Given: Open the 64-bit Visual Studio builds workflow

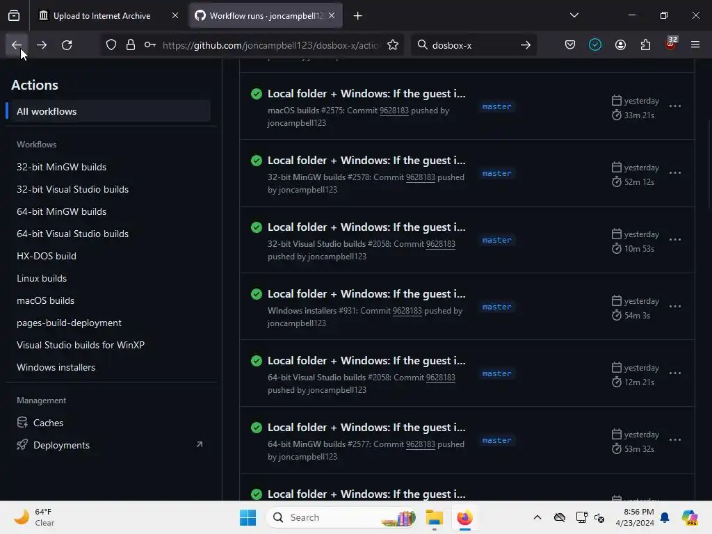Looking at the screenshot, I should (x=72, y=234).
